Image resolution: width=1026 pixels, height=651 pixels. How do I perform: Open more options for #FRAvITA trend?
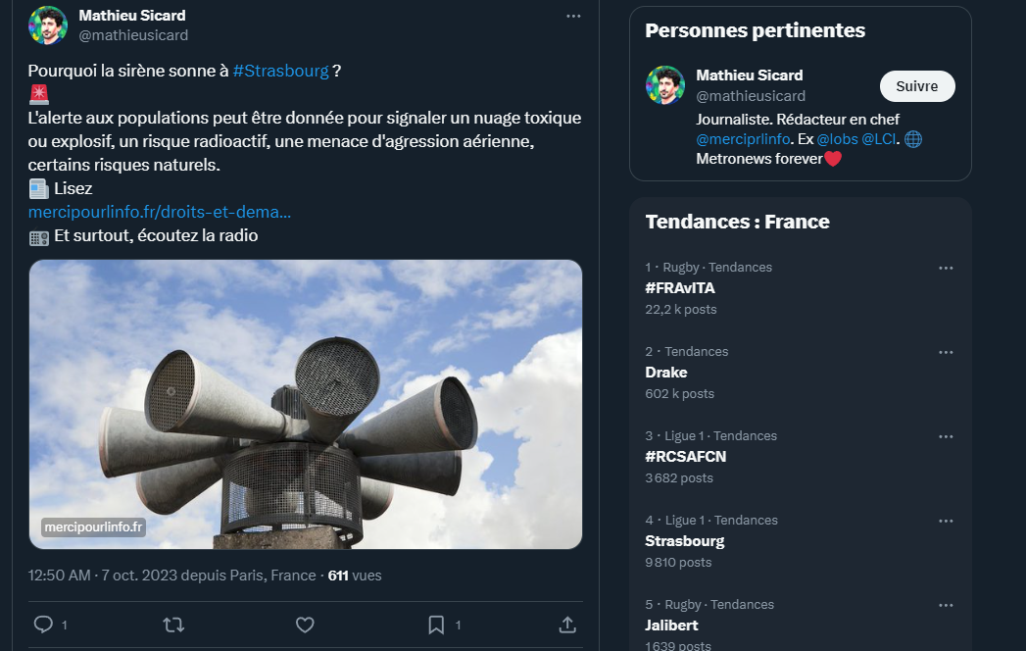(x=946, y=268)
